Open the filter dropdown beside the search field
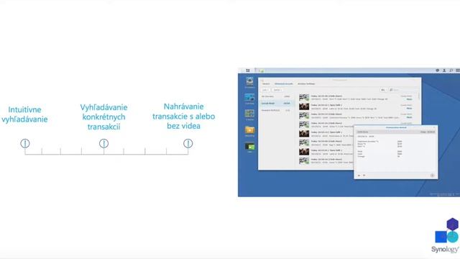Screen dimensions: 460x259 383,90
